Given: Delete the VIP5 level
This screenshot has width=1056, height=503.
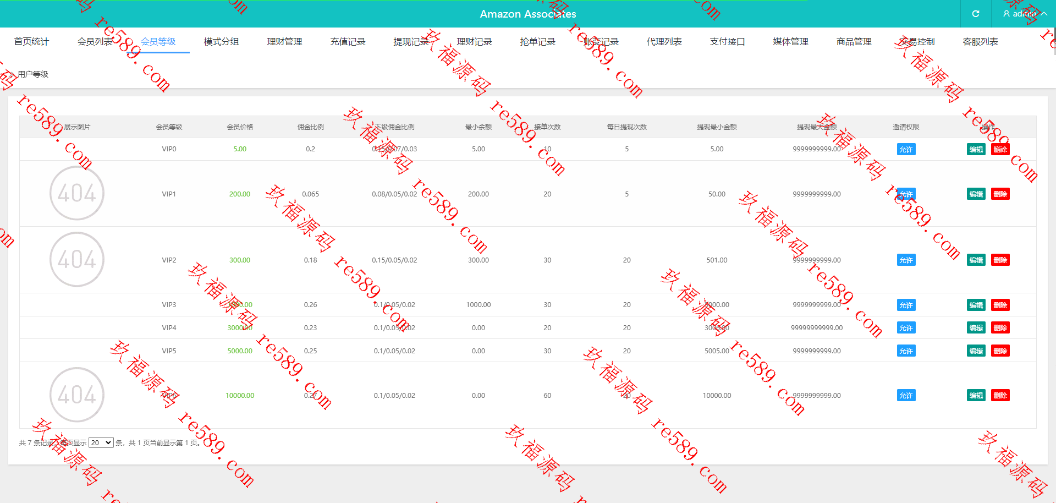Looking at the screenshot, I should 1000,351.
